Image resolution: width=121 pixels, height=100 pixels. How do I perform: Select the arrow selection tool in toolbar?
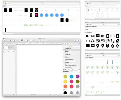pyautogui.click(x=22, y=40)
